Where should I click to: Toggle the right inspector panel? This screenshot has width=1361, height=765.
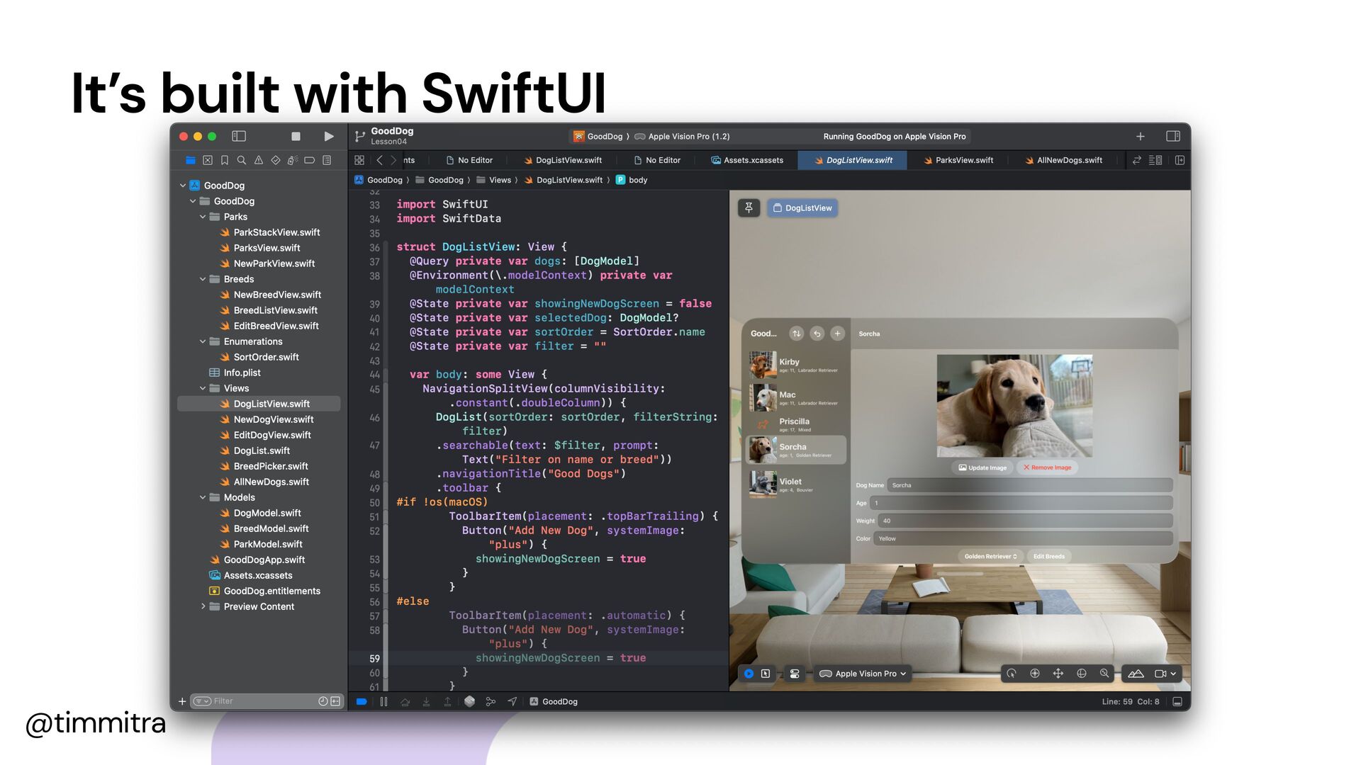pos(1172,136)
